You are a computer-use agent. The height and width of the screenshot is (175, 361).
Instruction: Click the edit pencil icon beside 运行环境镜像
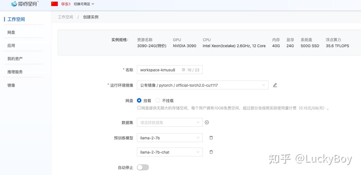[275, 85]
